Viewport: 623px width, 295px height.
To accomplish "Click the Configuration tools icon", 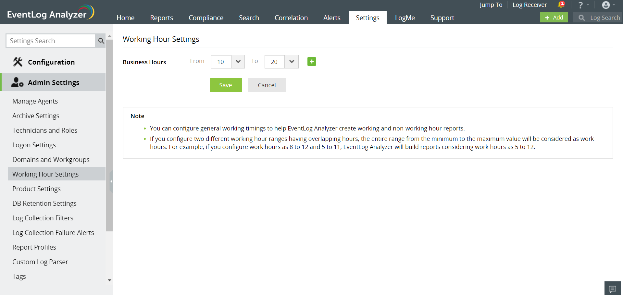I will [x=18, y=62].
